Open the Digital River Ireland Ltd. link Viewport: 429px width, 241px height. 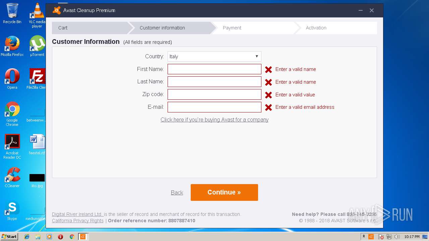coord(77,214)
